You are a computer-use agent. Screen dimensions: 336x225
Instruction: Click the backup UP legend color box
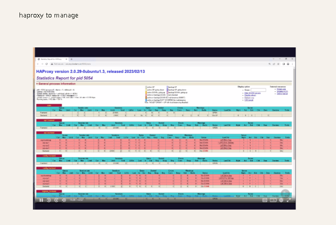click(167, 87)
